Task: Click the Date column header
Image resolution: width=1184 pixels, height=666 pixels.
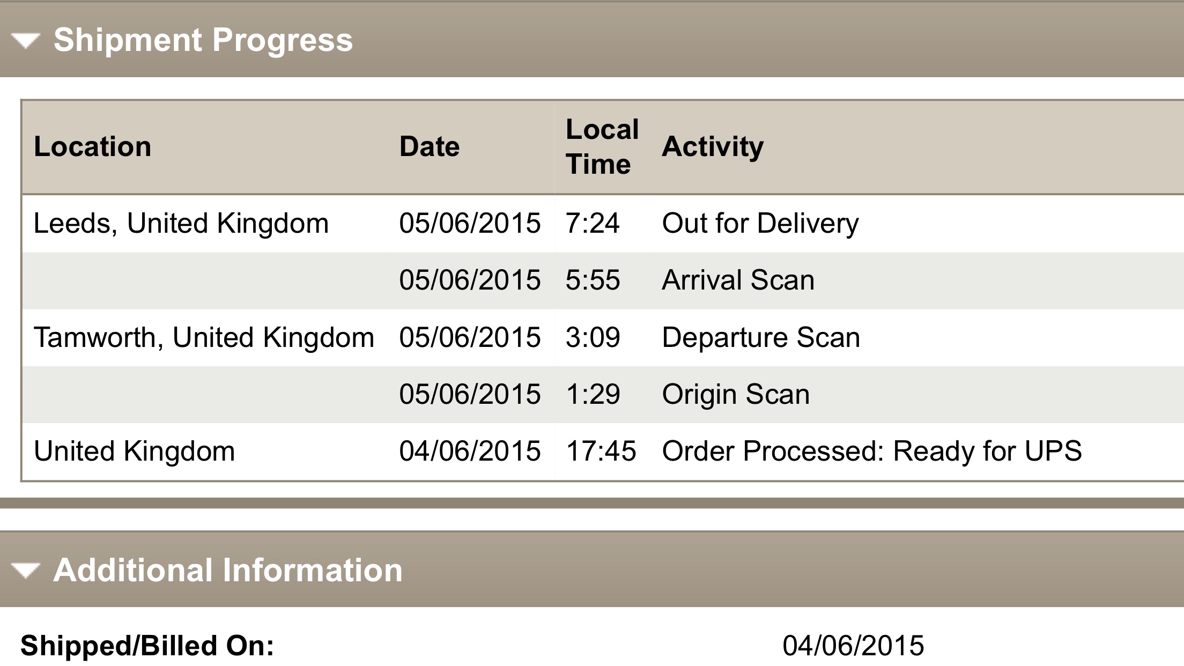Action: [x=430, y=146]
